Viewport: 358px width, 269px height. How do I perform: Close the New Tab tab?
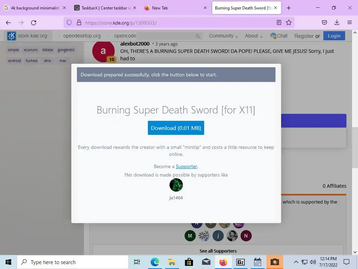click(x=205, y=8)
